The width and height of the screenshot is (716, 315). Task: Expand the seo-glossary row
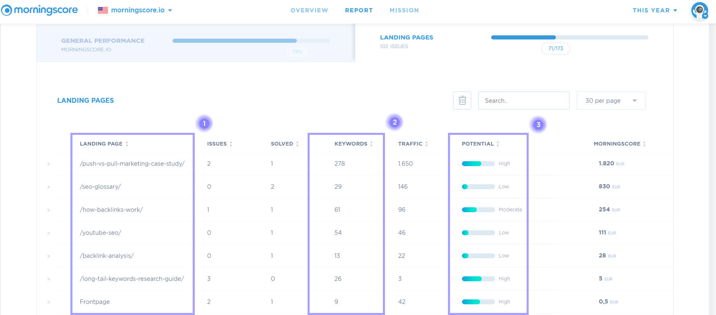tap(49, 187)
